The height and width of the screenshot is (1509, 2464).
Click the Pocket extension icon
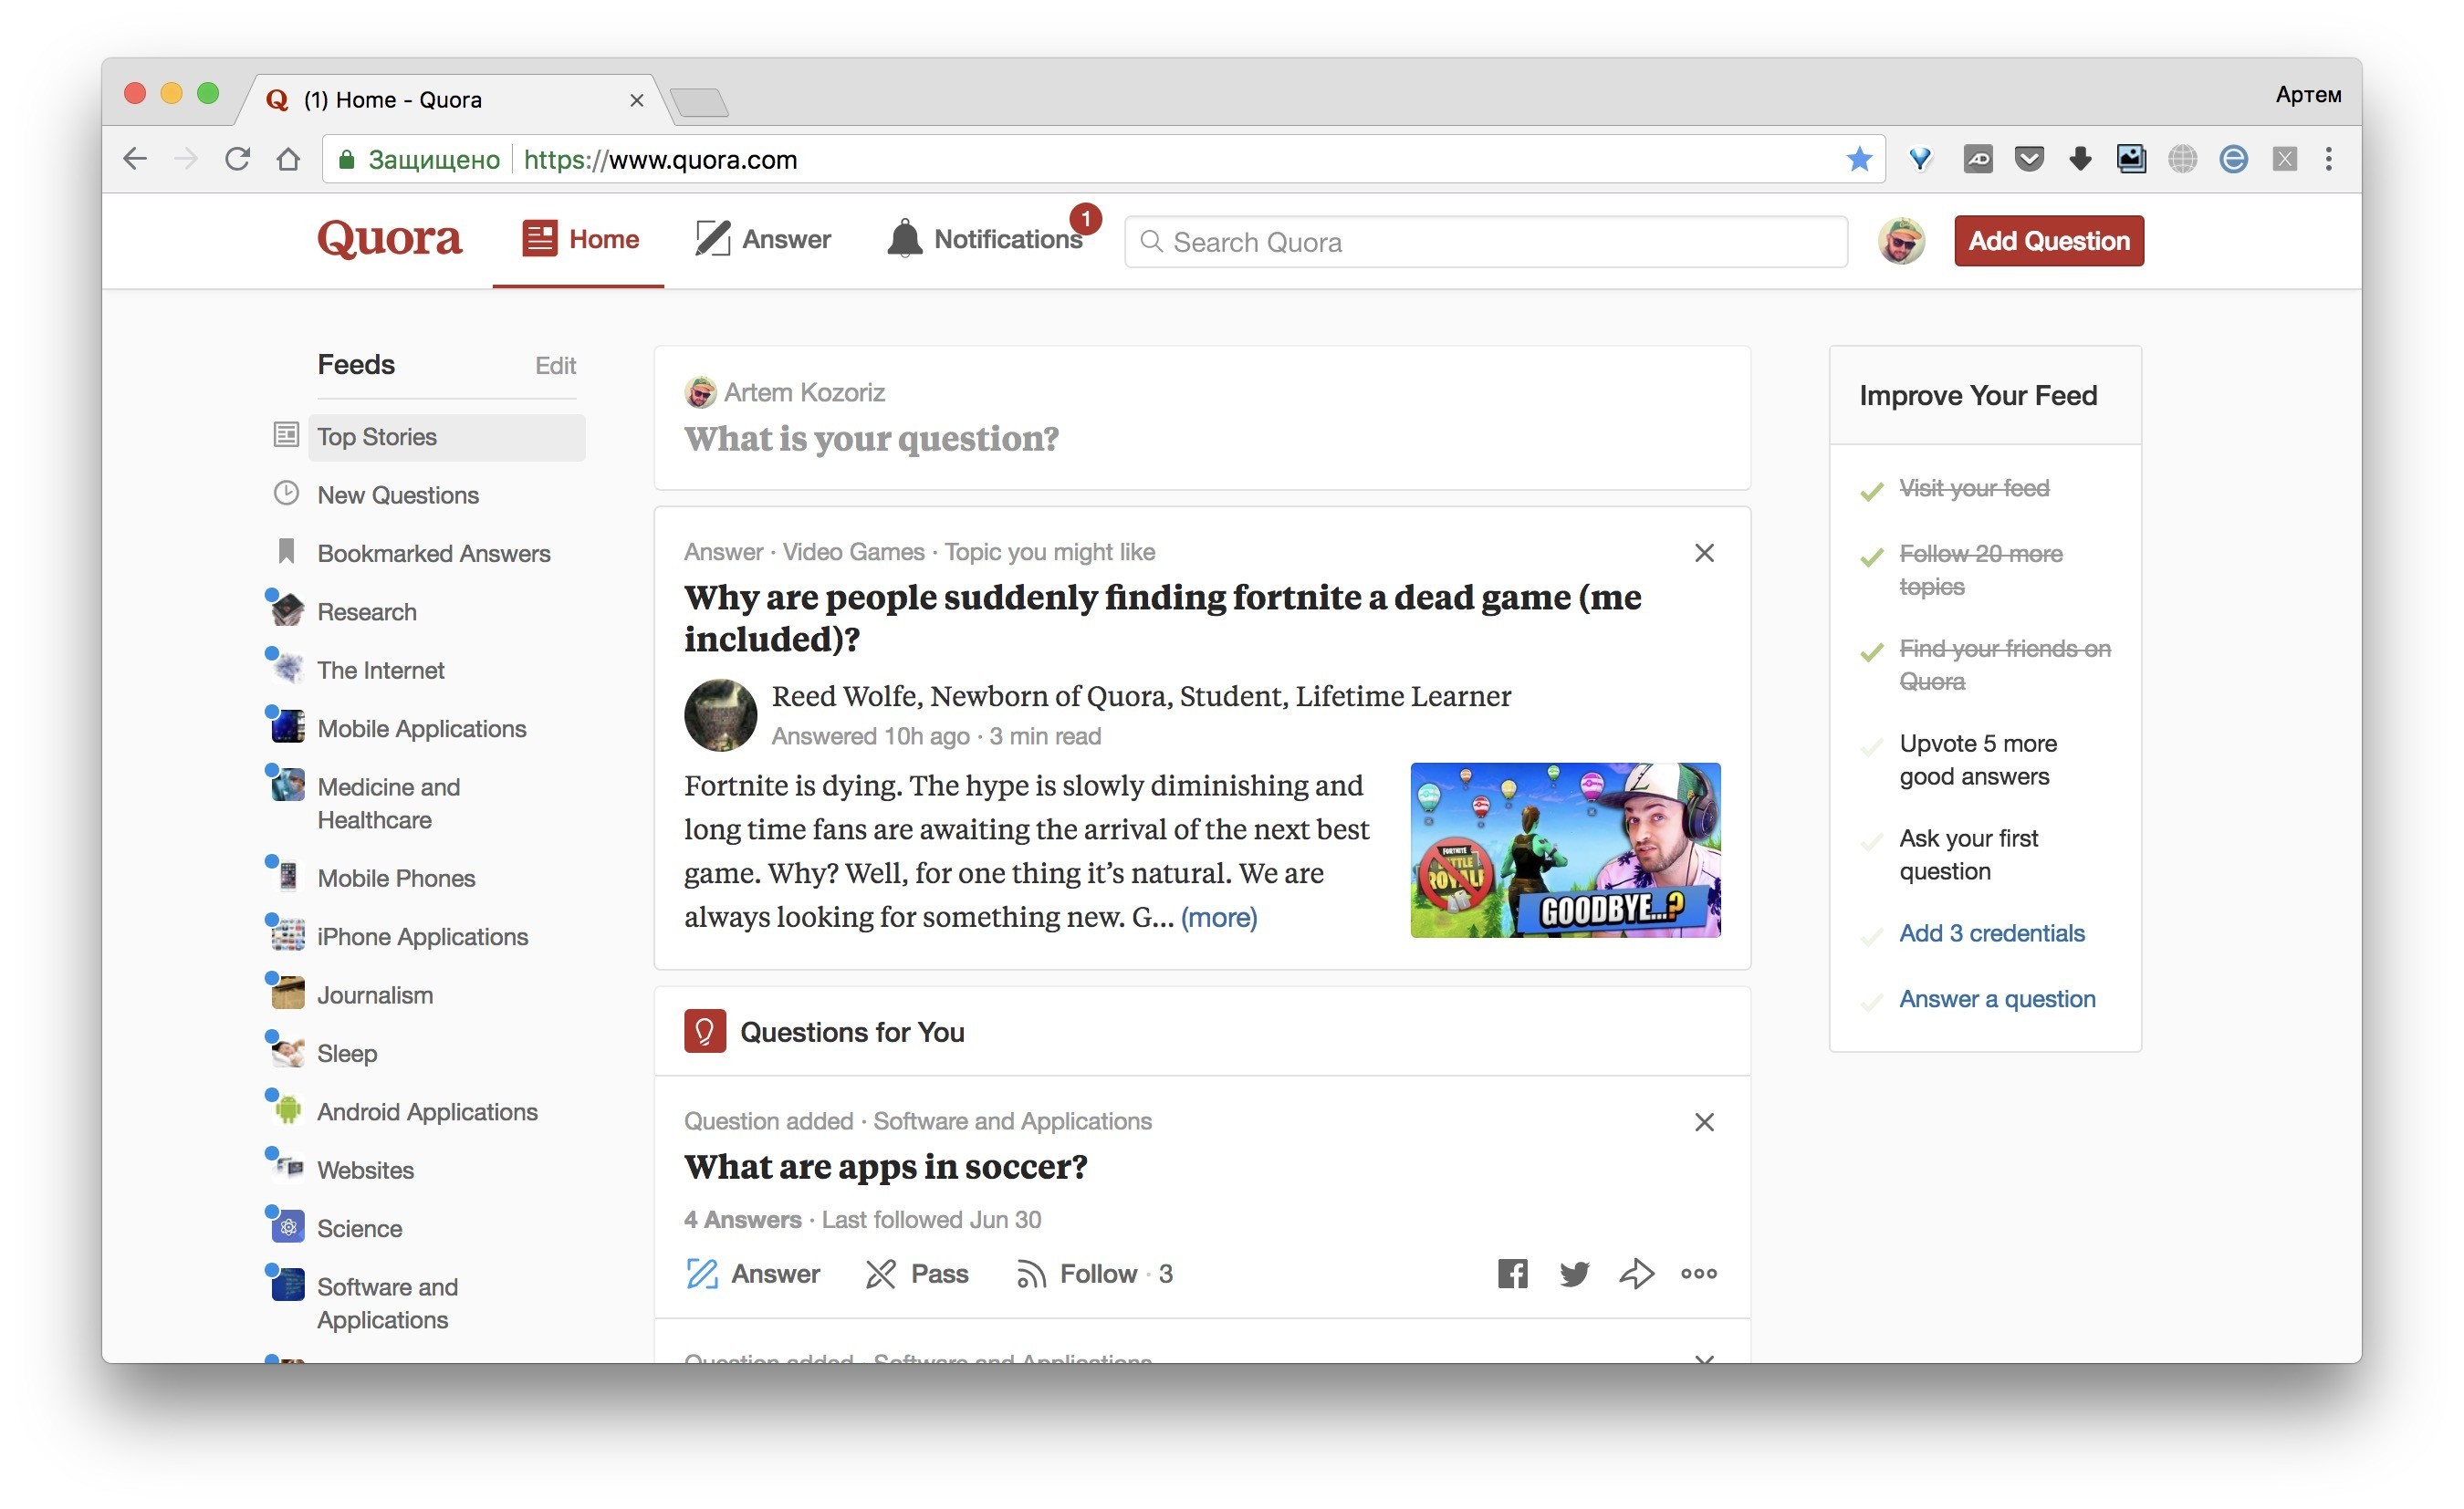pos(2029,159)
